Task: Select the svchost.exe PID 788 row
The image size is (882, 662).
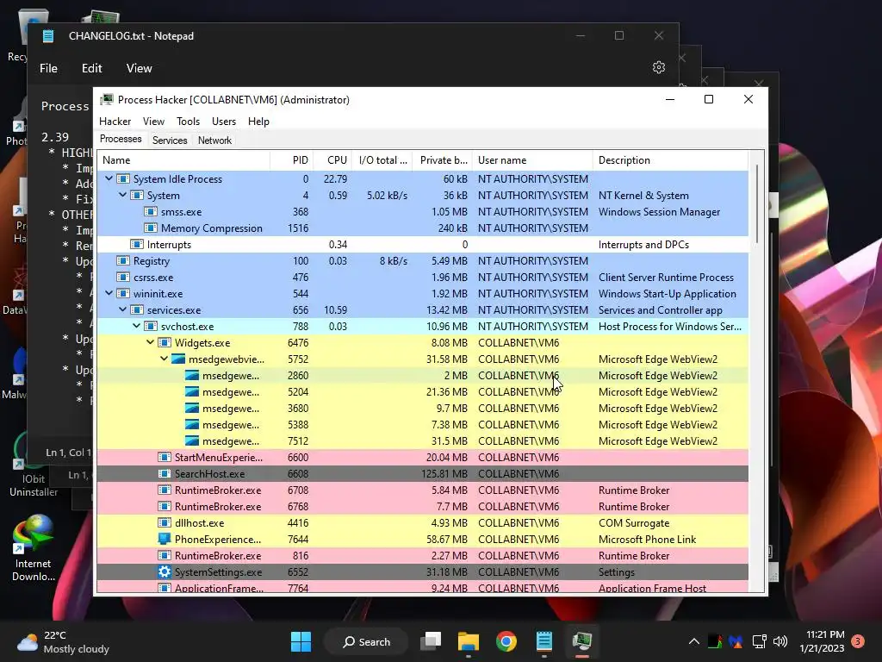Action: click(422, 326)
